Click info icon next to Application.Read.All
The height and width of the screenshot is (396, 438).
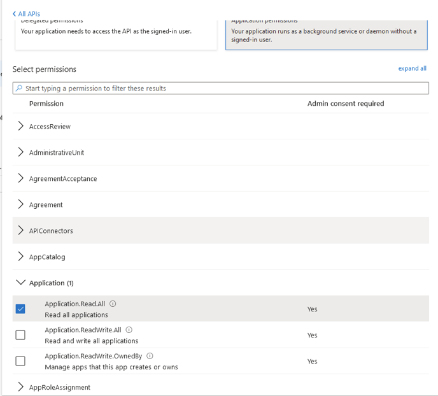113,304
